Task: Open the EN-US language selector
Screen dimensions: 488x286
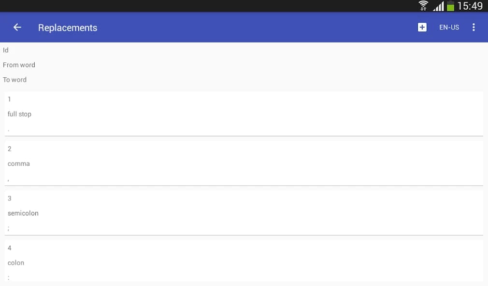Action: coord(449,27)
